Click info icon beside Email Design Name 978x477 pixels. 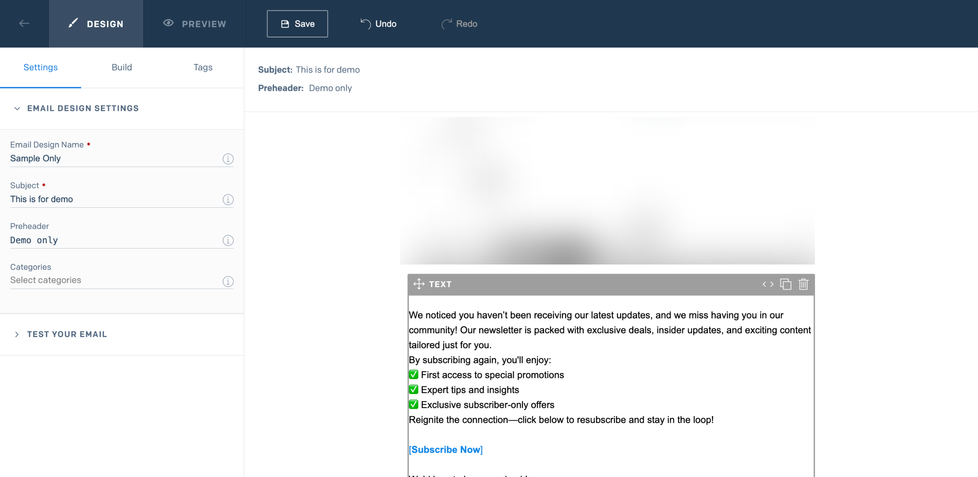tap(228, 159)
